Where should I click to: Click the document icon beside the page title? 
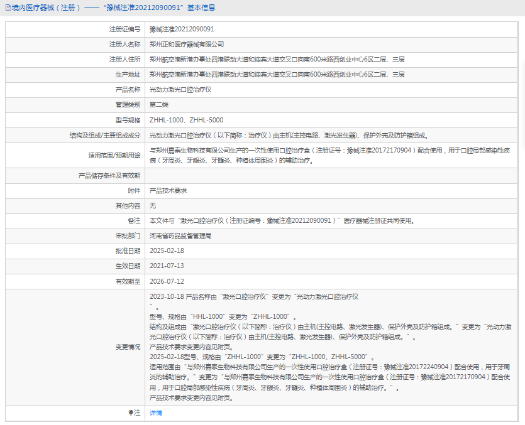tap(8, 8)
